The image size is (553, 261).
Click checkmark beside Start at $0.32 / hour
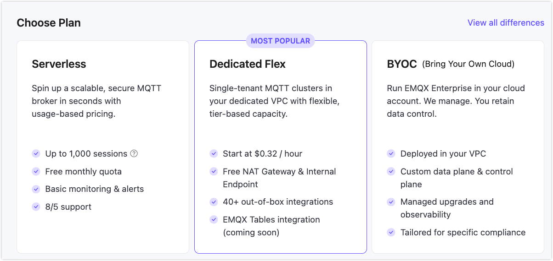pyautogui.click(x=214, y=154)
